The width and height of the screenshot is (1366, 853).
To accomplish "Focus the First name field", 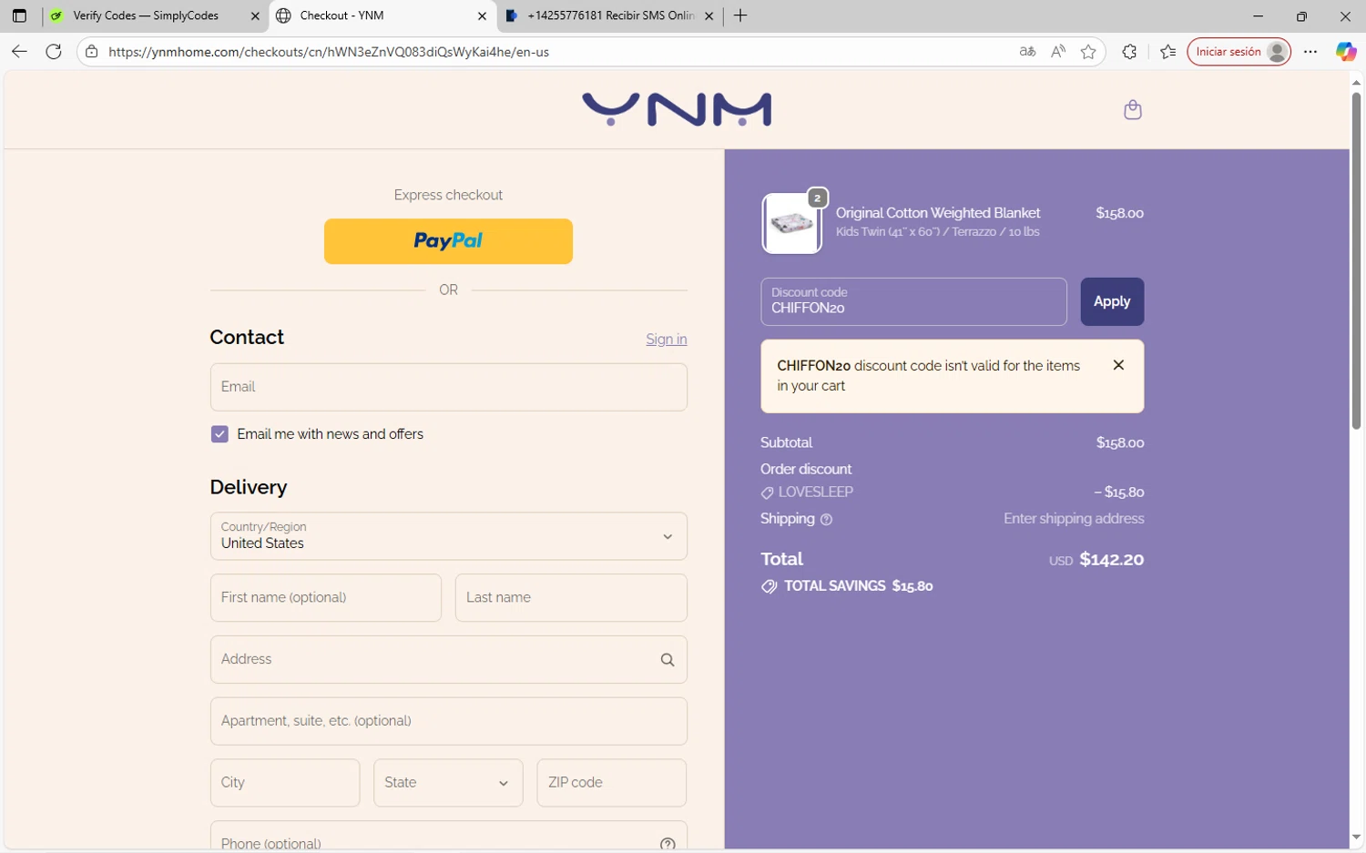I will tap(326, 598).
